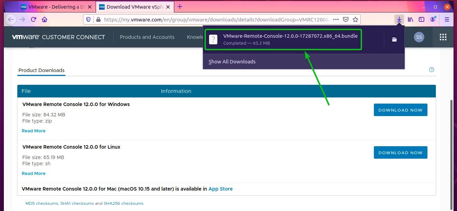Go back using the browser back arrow
The height and width of the screenshot is (211, 457).
point(11,19)
